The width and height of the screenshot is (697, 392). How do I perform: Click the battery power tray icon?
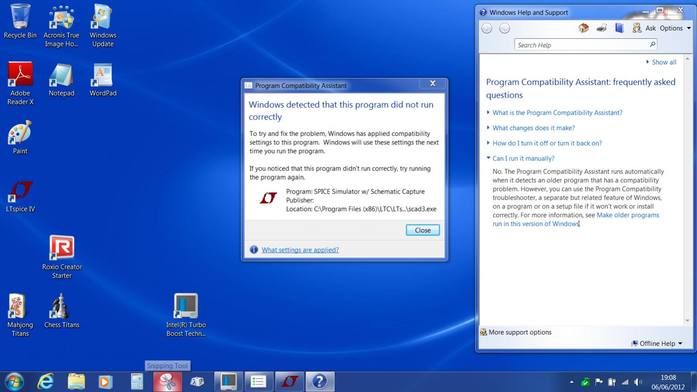pyautogui.click(x=612, y=382)
